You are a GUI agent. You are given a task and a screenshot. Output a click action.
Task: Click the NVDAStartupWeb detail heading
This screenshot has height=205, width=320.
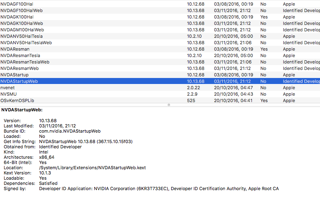(x=22, y=110)
